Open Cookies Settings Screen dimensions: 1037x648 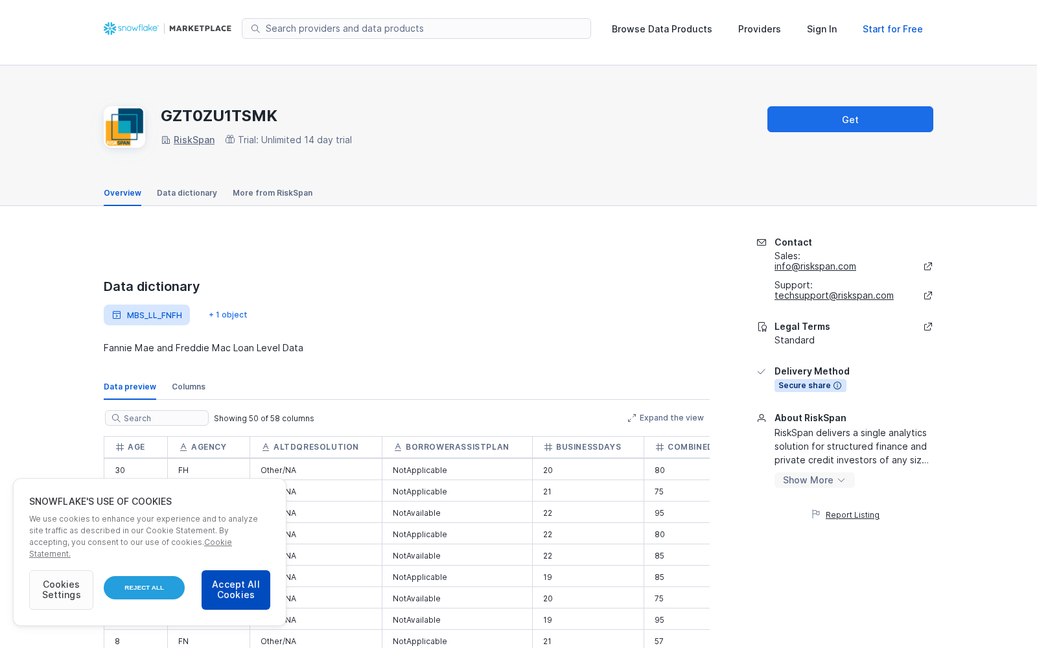(61, 590)
